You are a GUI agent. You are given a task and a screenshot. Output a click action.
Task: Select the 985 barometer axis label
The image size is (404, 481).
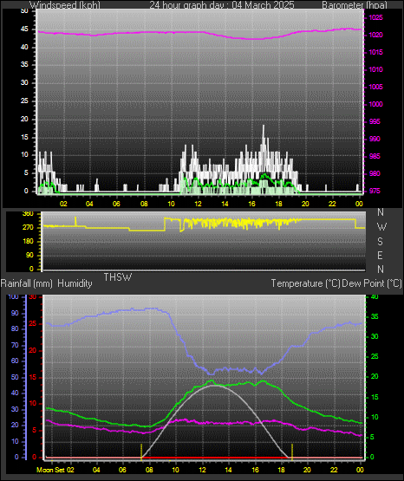point(375,157)
